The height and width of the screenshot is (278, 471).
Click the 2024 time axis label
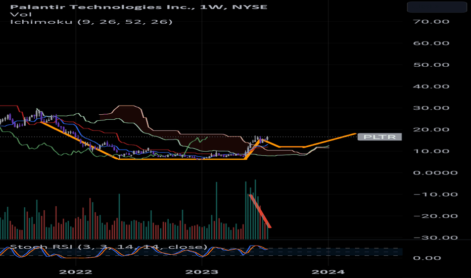(x=328, y=272)
